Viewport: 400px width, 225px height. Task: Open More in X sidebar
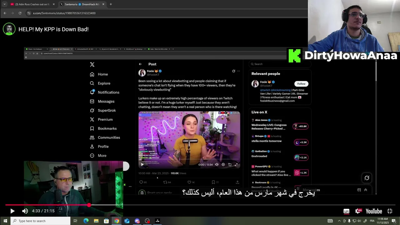[x=98, y=156]
